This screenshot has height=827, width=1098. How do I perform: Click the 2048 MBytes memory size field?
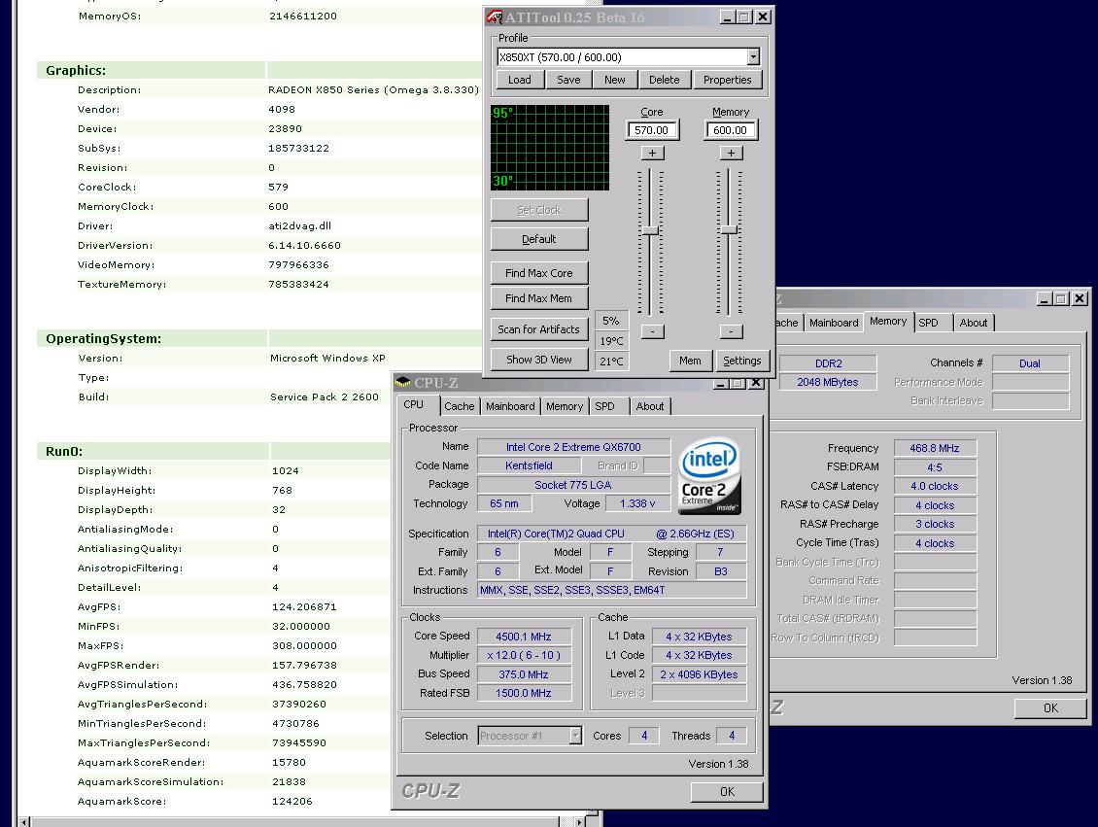(x=828, y=382)
